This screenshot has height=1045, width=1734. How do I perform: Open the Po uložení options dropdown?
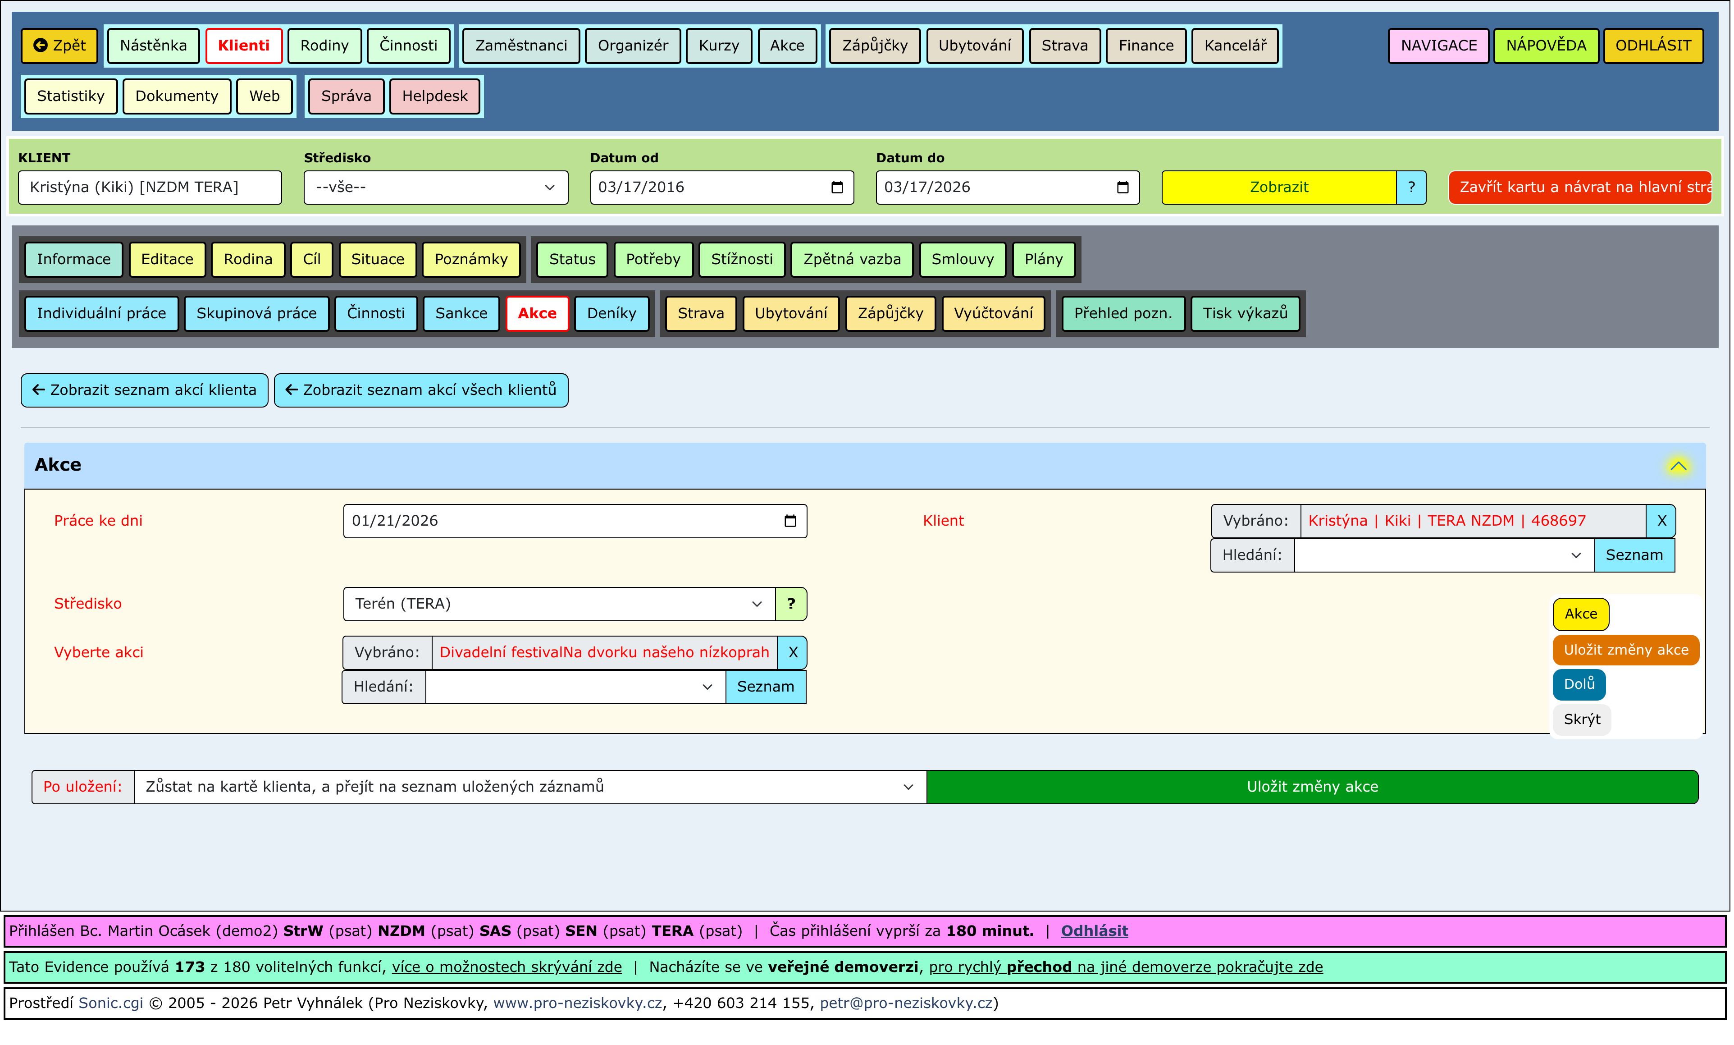pos(531,787)
